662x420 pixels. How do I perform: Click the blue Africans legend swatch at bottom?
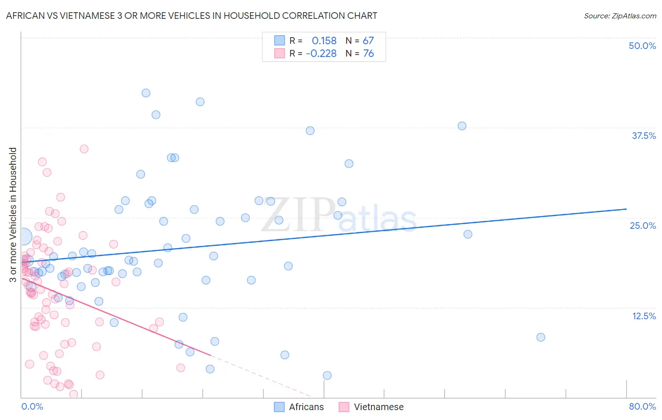279,407
